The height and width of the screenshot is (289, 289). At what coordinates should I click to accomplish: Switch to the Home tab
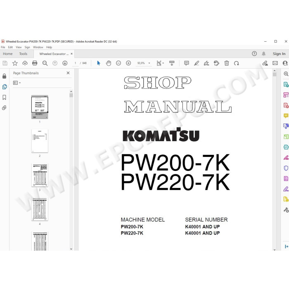8,54
